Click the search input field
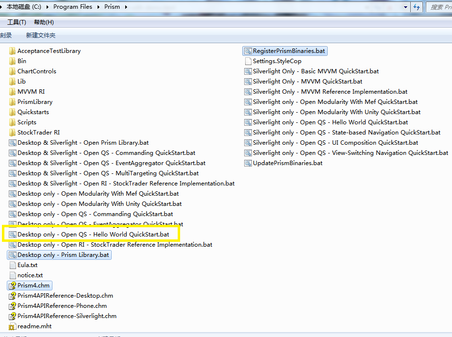 439,7
